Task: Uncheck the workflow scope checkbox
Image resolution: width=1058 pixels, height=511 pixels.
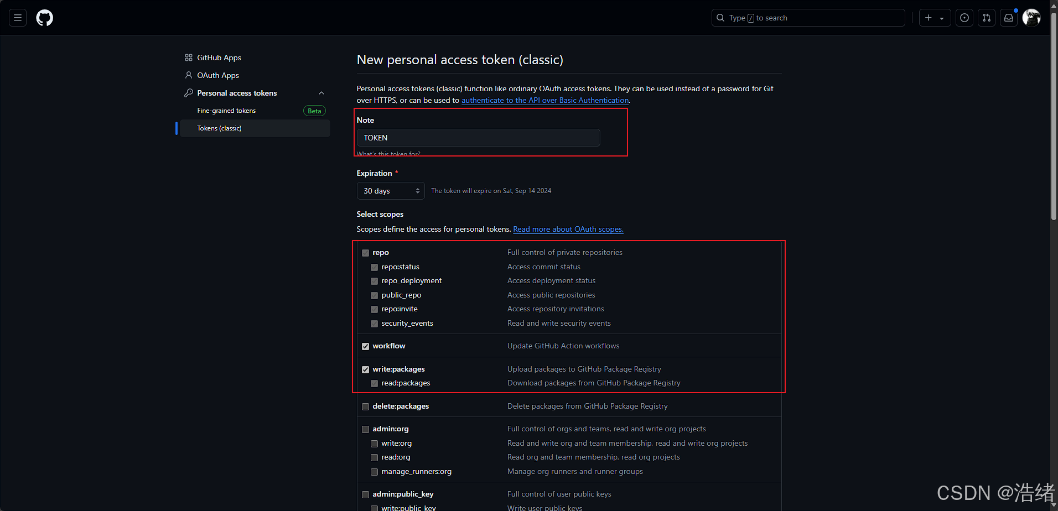Action: tap(366, 346)
